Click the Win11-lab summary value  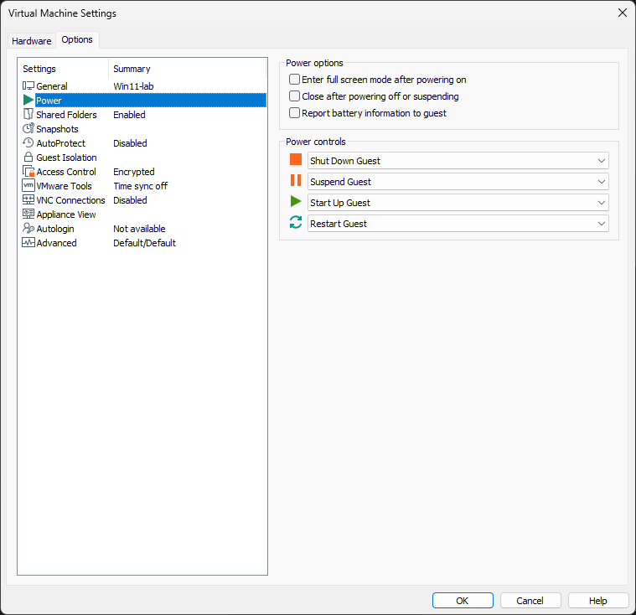click(133, 86)
